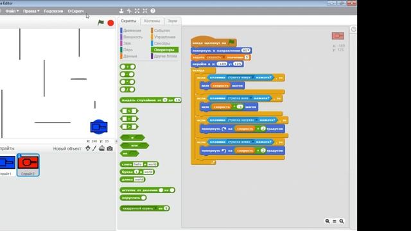Open key dropdown 'стрелка влево' in script

point(252,142)
